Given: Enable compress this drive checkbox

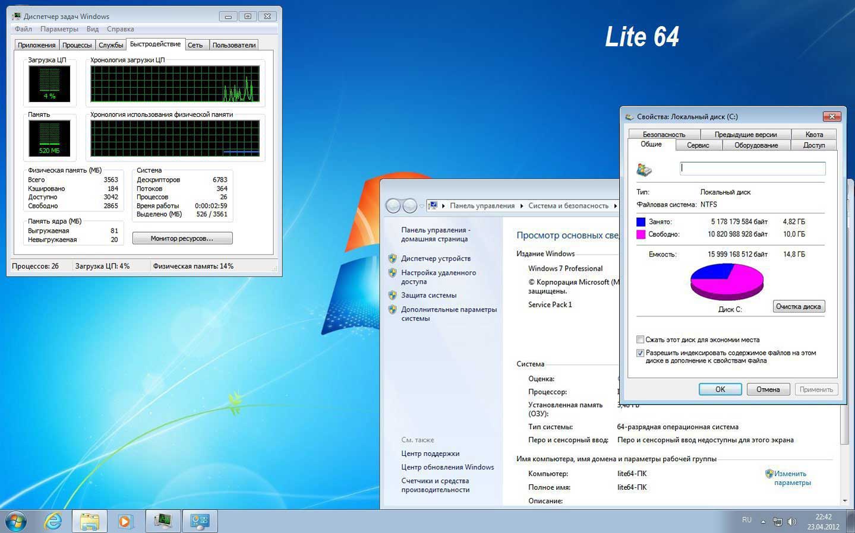Looking at the screenshot, I should [x=640, y=340].
